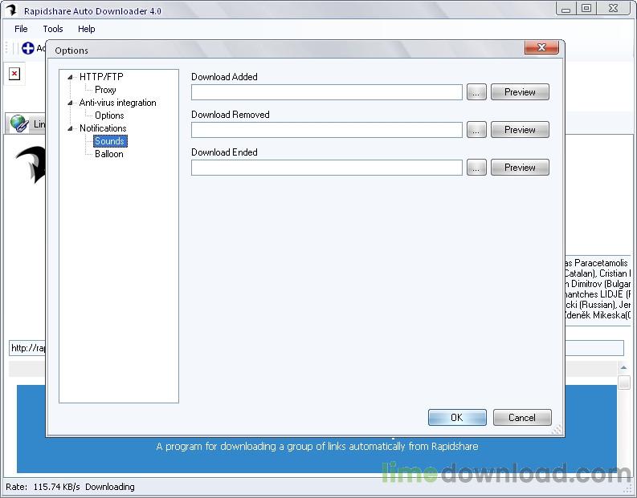The image size is (637, 498).
Task: Browse for Download Ended sound file
Action: click(476, 168)
